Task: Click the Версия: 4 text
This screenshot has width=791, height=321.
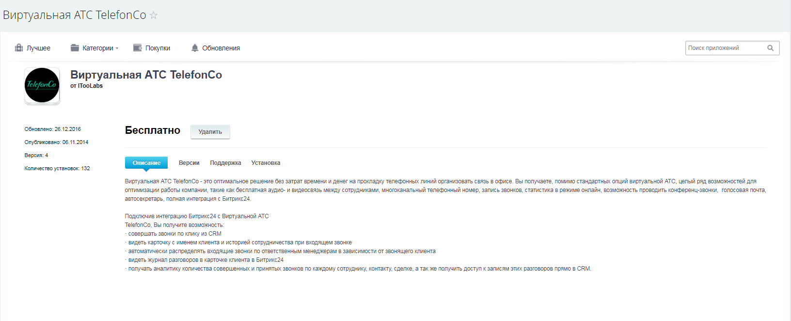Action: [x=36, y=155]
